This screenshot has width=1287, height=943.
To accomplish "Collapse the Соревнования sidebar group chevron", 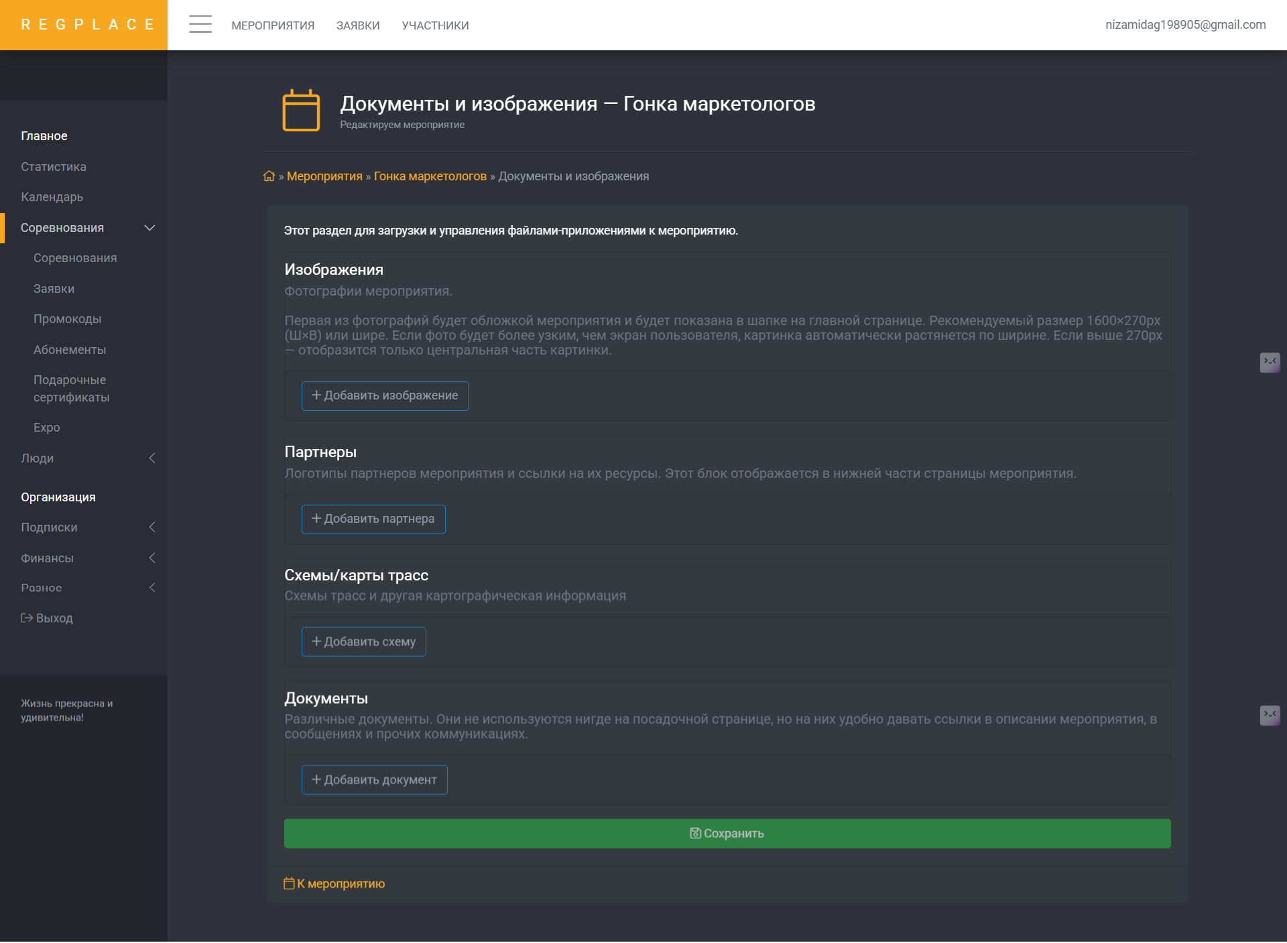I will (x=150, y=228).
